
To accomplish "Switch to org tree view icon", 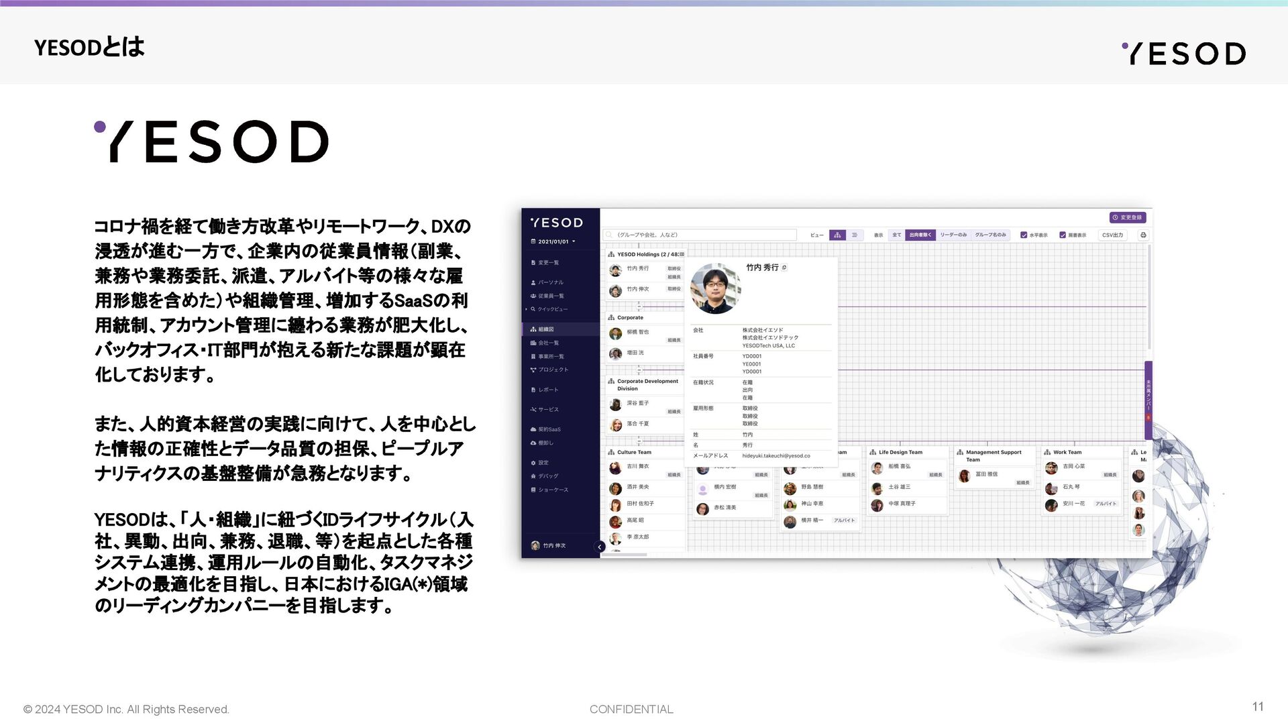I will tap(837, 235).
